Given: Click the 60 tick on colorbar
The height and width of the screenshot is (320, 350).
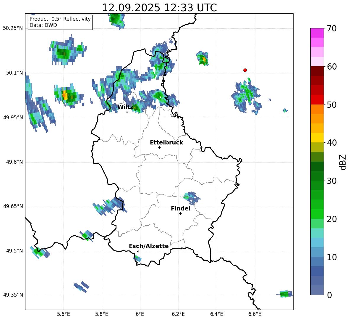Looking at the screenshot, I should coord(332,67).
